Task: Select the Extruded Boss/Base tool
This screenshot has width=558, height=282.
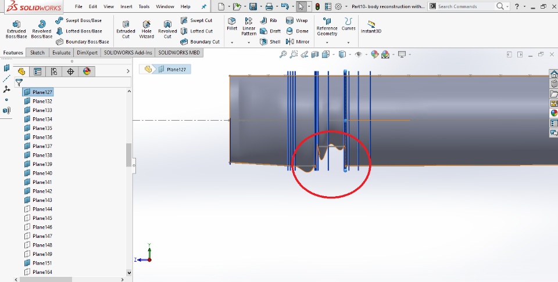Action: pos(16,29)
